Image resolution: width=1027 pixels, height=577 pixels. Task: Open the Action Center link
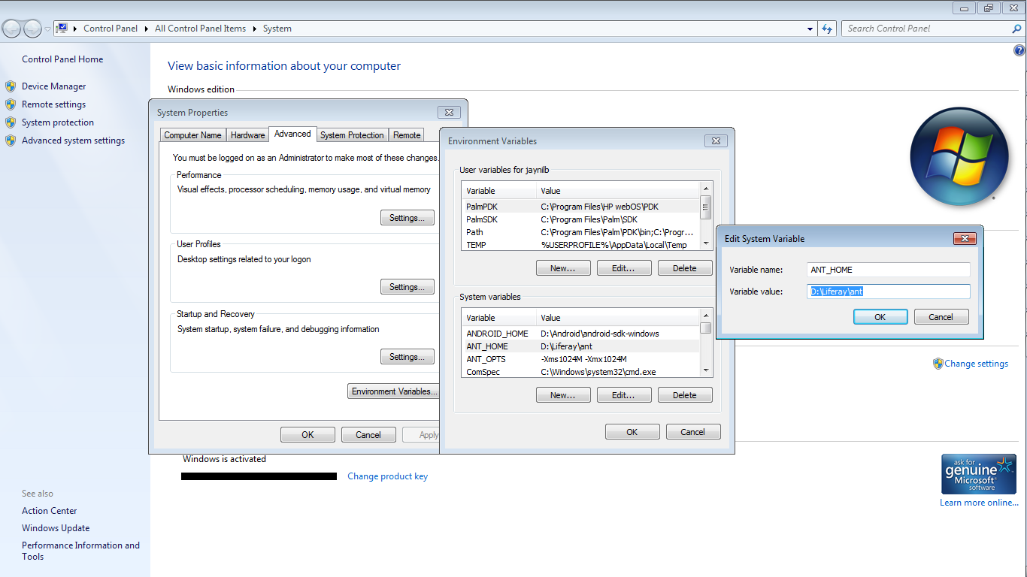[x=50, y=511]
